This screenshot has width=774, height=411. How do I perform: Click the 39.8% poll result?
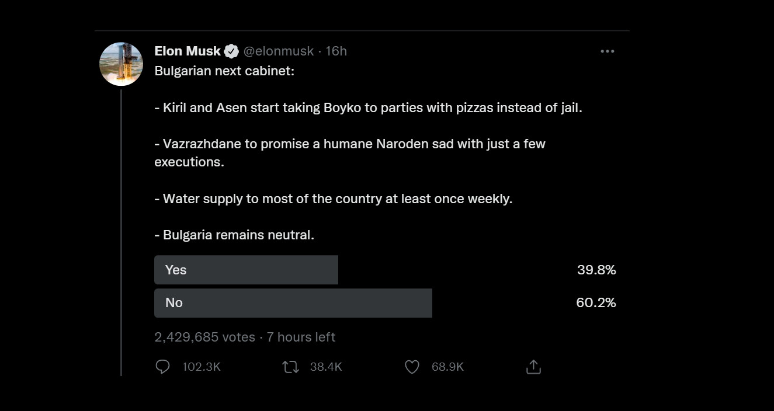[596, 270]
